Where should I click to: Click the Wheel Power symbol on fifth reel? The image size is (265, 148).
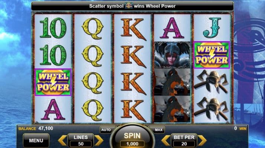pos(212,55)
